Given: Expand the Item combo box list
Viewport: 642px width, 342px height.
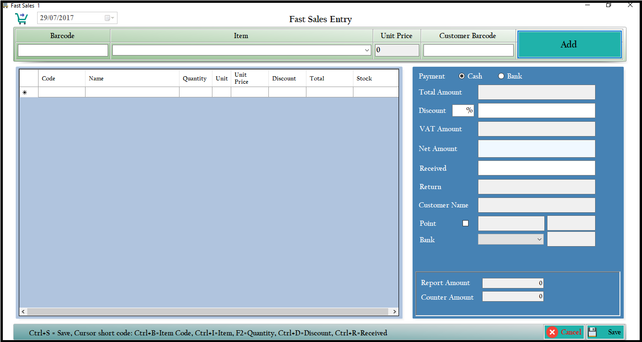Looking at the screenshot, I should click(367, 50).
